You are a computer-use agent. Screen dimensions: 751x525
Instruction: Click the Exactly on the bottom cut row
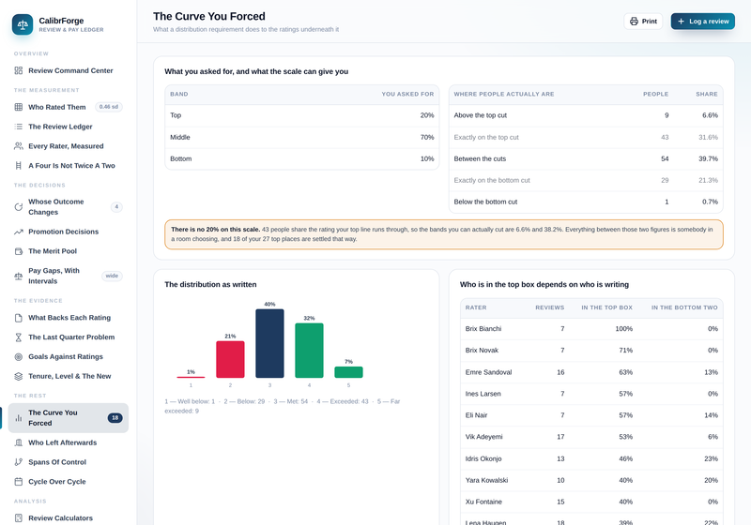[586, 180]
